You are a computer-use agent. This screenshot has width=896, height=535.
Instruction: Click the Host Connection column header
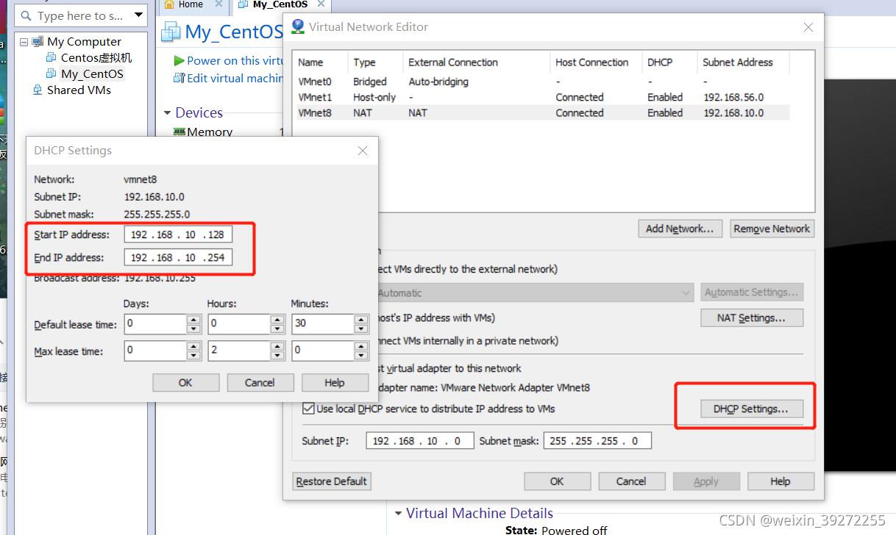pyautogui.click(x=596, y=62)
